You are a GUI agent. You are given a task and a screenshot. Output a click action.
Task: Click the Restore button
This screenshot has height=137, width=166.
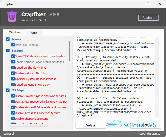(x=148, y=18)
